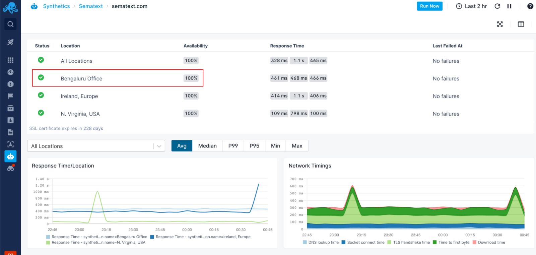The height and width of the screenshot is (255, 536).
Task: Click green status check for N. Virginia, USA
Action: click(x=41, y=113)
